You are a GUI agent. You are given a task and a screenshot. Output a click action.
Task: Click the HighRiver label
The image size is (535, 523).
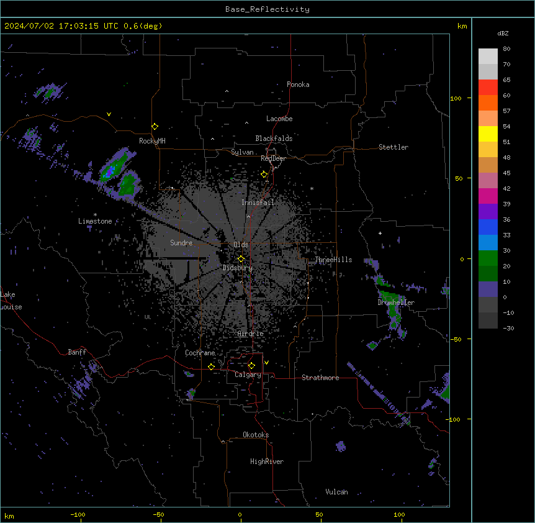click(x=267, y=462)
